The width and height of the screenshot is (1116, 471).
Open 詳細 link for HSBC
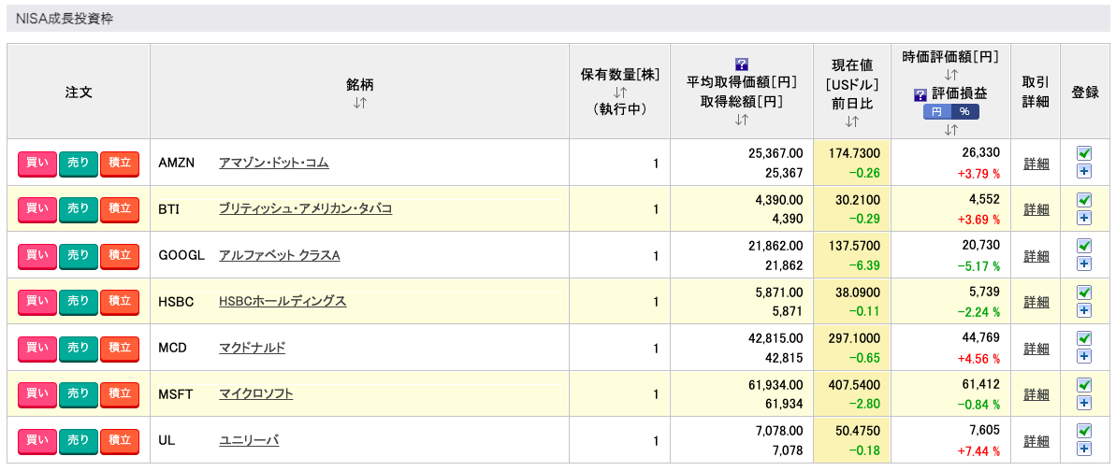(1036, 303)
